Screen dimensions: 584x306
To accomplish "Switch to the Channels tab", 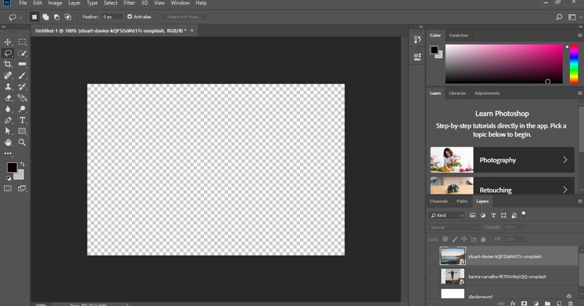I will pos(439,201).
